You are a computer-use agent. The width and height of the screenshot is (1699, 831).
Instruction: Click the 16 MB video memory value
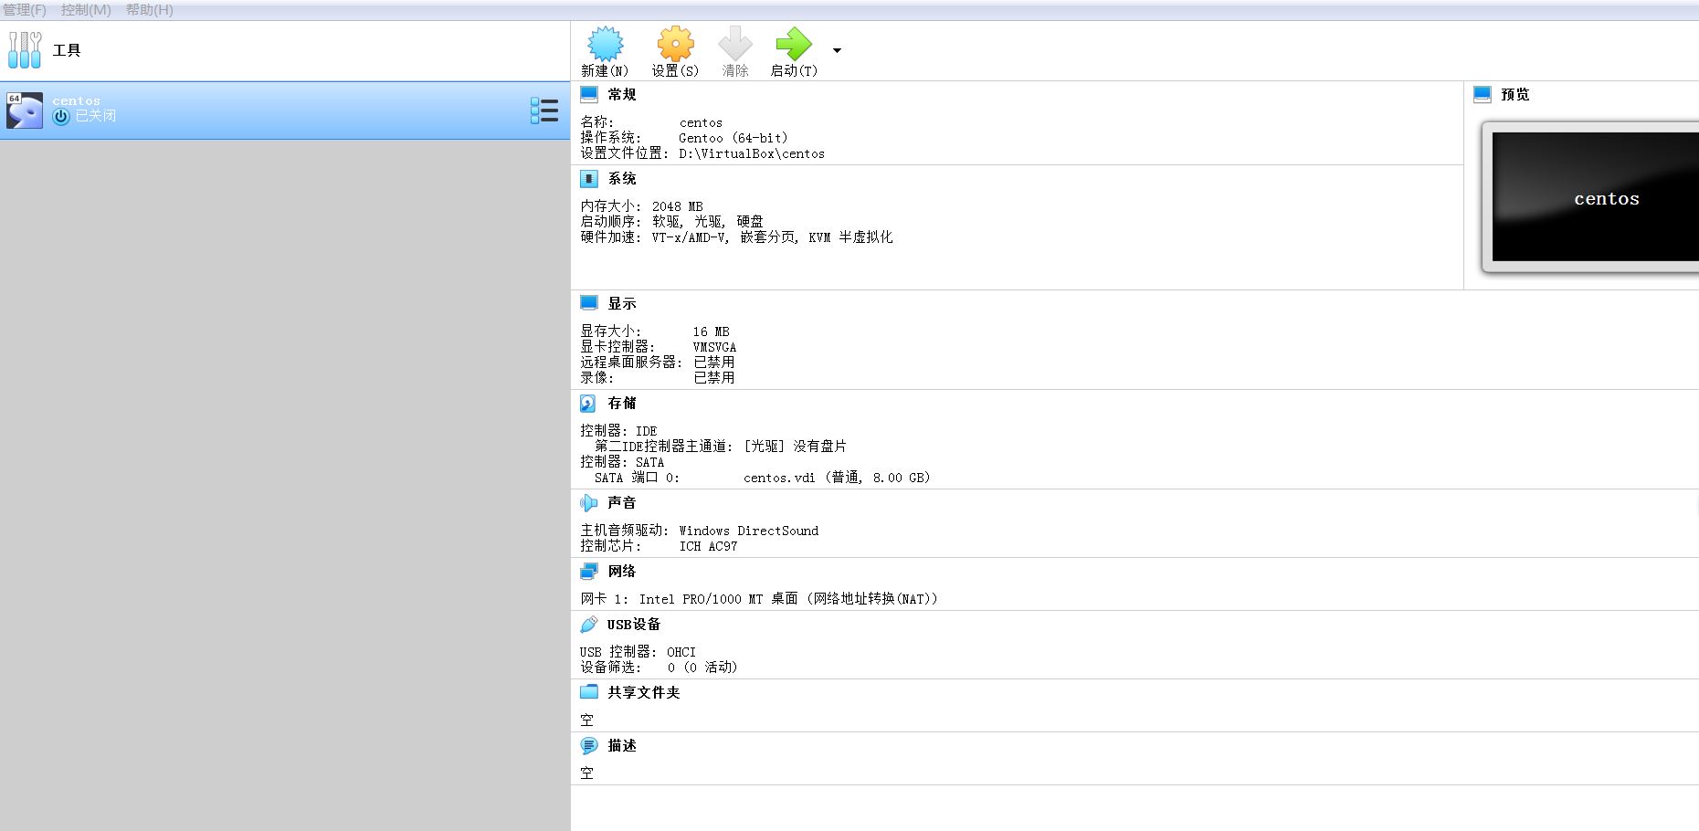[711, 331]
